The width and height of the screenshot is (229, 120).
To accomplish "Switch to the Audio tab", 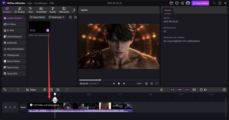I will pyautogui.click(x=53, y=10).
